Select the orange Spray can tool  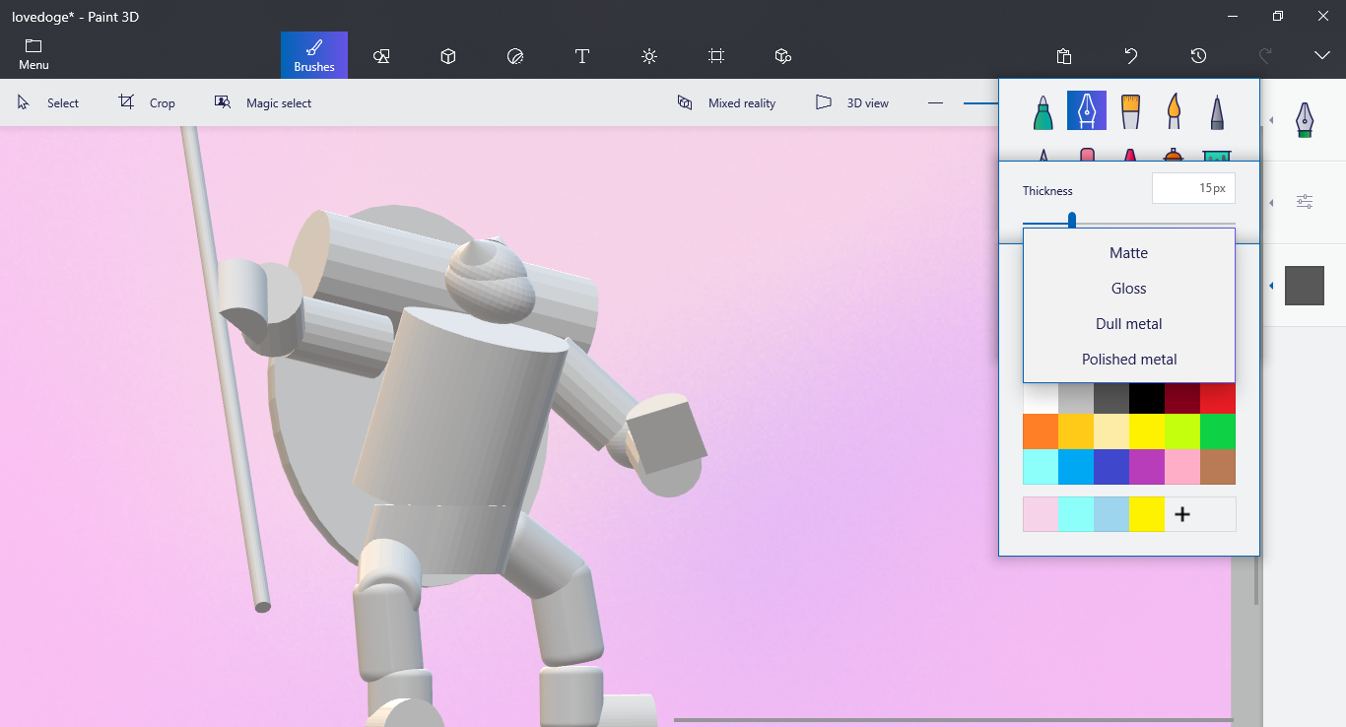click(x=1173, y=155)
